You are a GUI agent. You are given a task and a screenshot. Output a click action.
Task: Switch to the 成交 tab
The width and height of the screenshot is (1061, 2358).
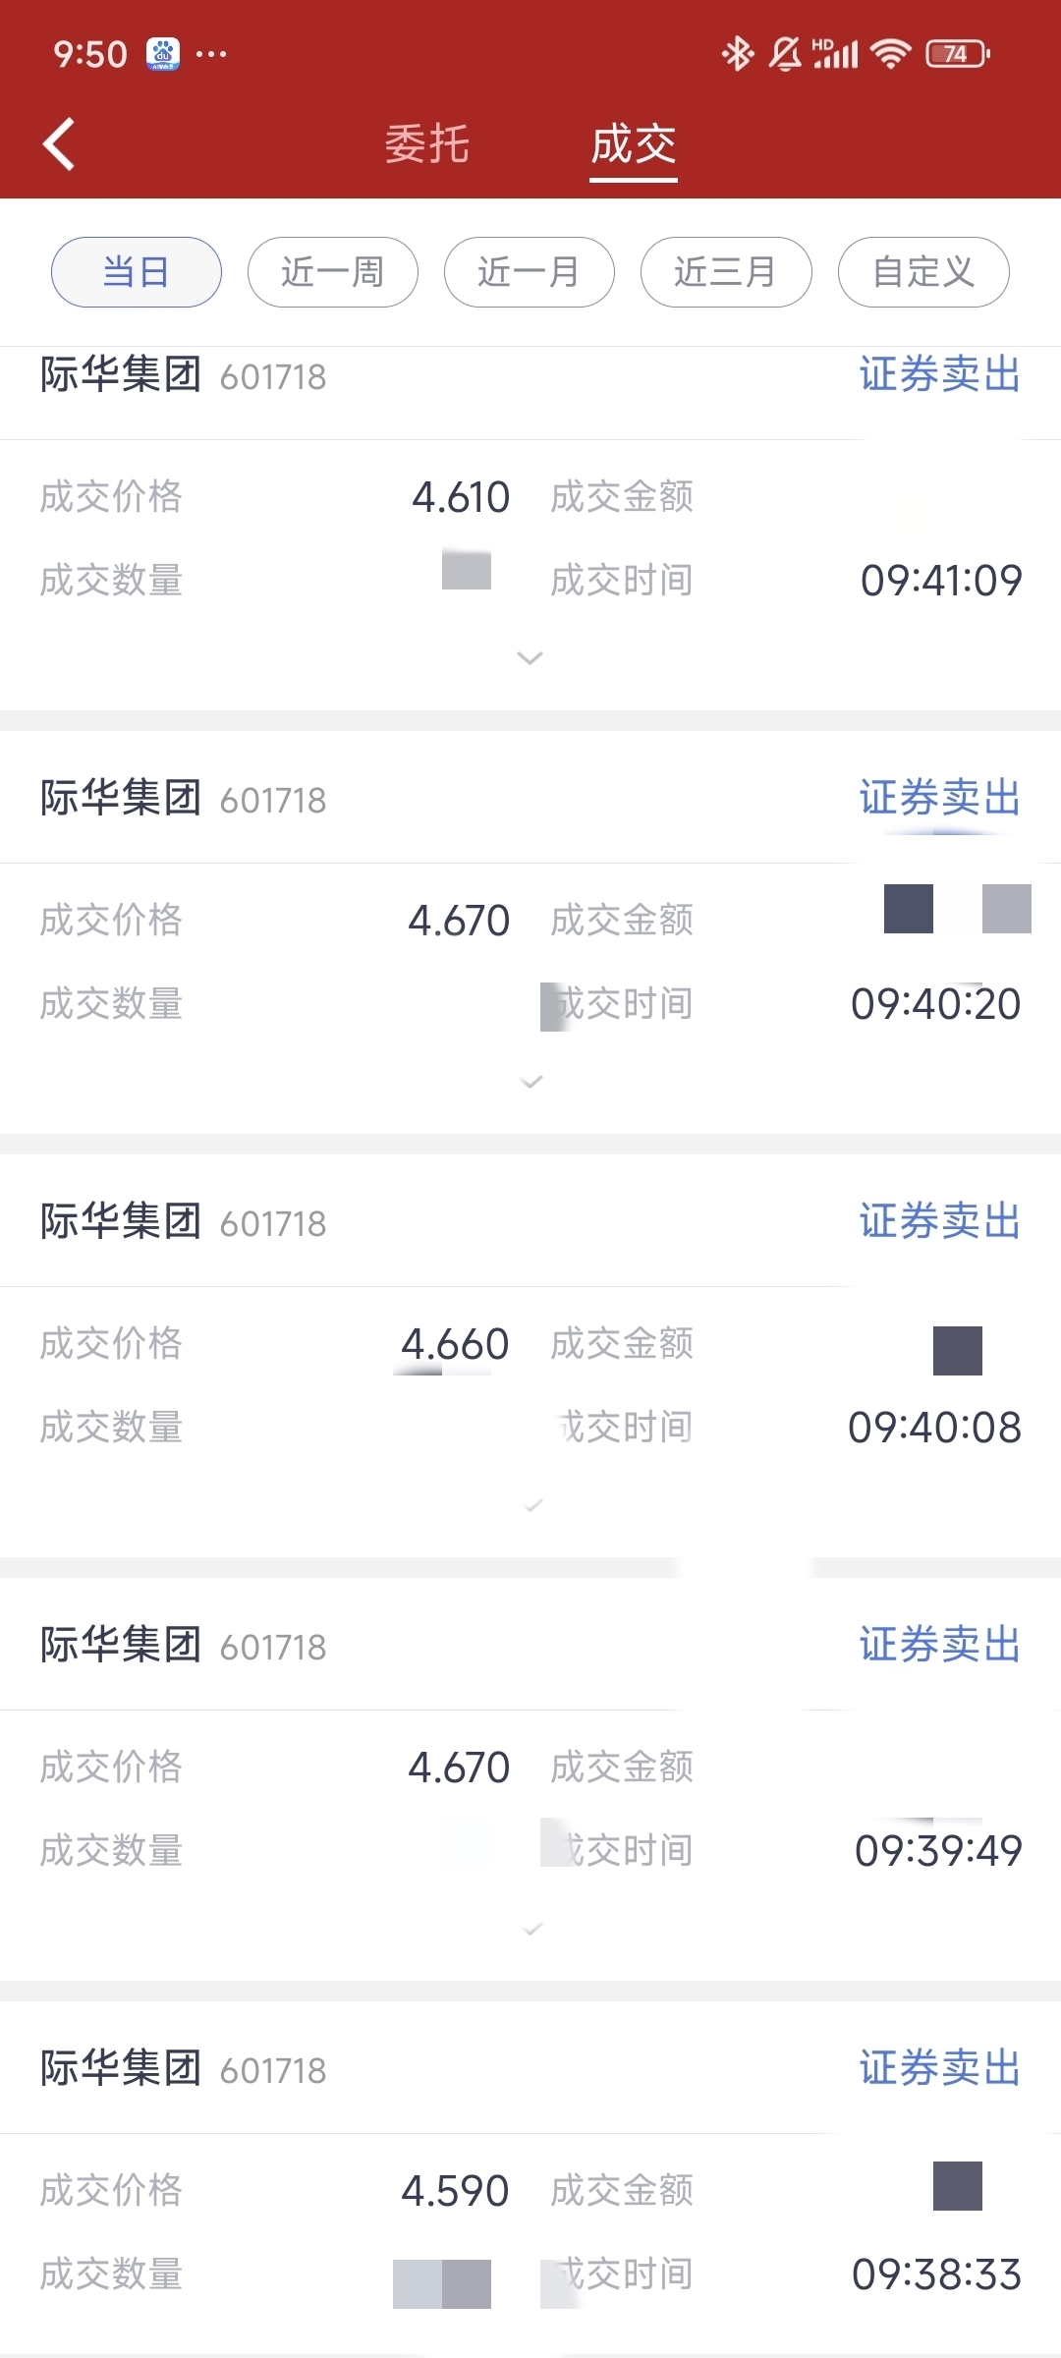[x=634, y=144]
